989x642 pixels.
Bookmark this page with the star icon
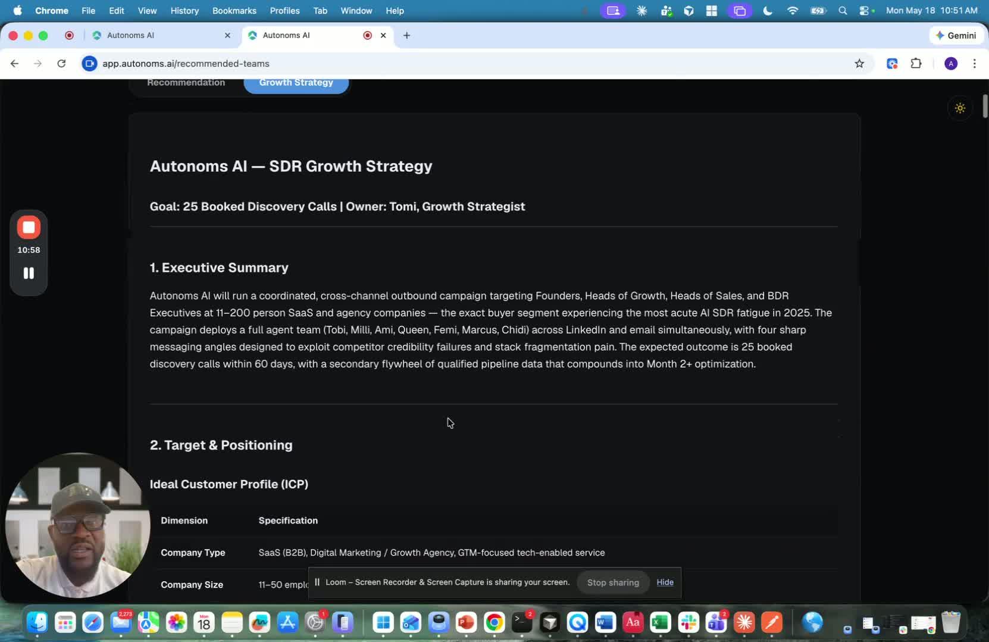[x=859, y=64]
